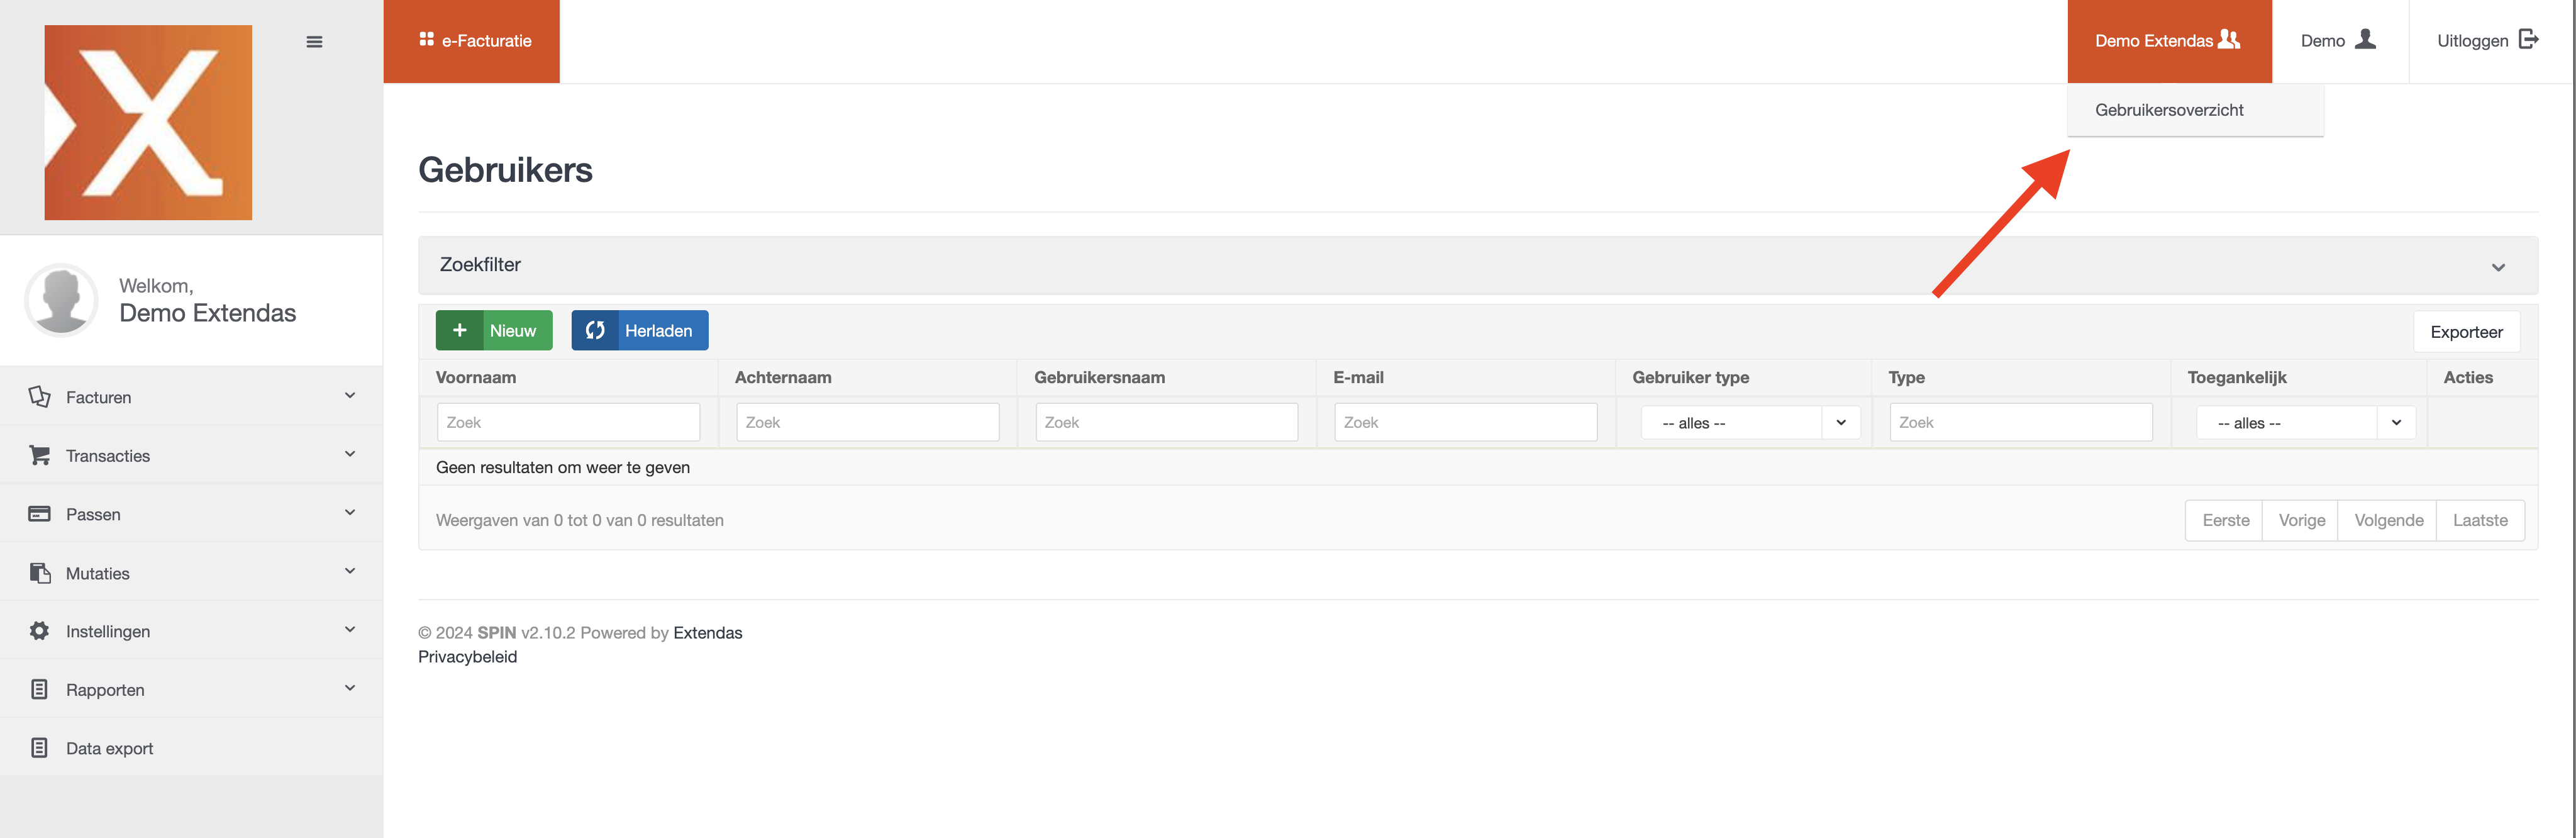Image resolution: width=2576 pixels, height=838 pixels.
Task: Click the Extendas X logo
Action: (148, 122)
